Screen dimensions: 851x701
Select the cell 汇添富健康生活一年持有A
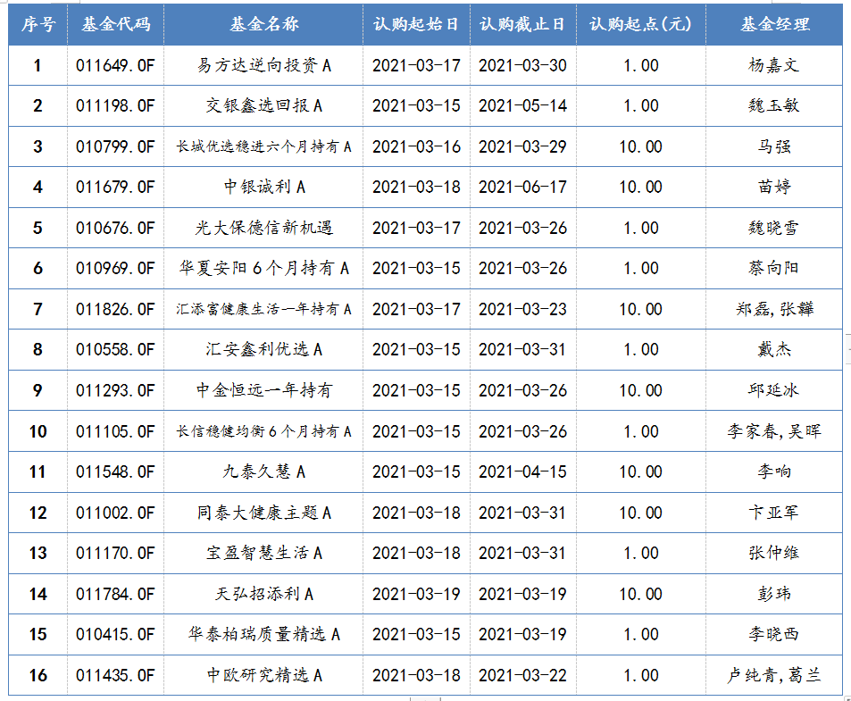coord(263,309)
